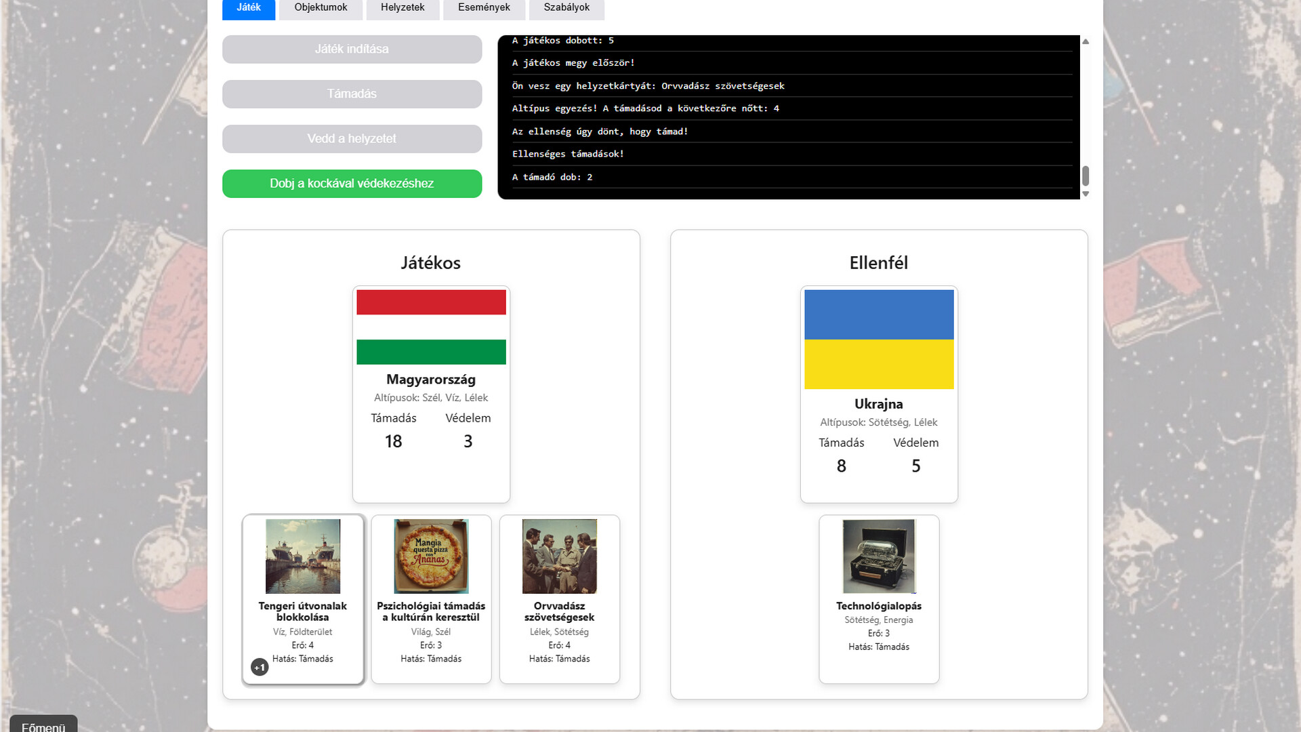
Task: Click the +1 badge on card
Action: pos(260,667)
